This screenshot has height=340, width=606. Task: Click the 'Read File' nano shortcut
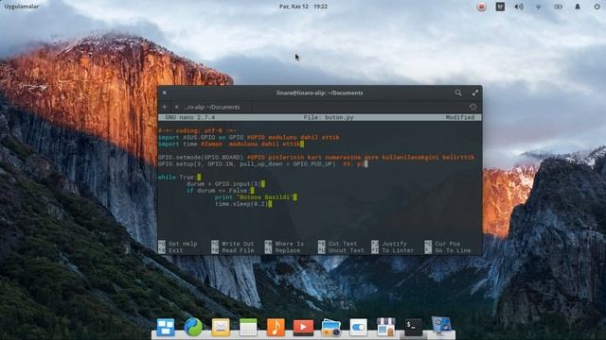(238, 250)
